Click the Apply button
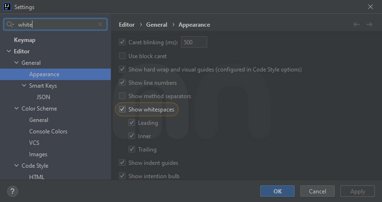The height and width of the screenshot is (202, 382). pos(358,192)
